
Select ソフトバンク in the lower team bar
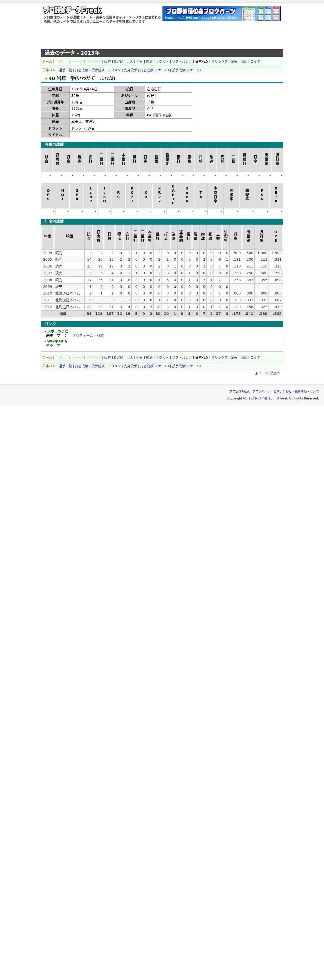pyautogui.click(x=182, y=357)
